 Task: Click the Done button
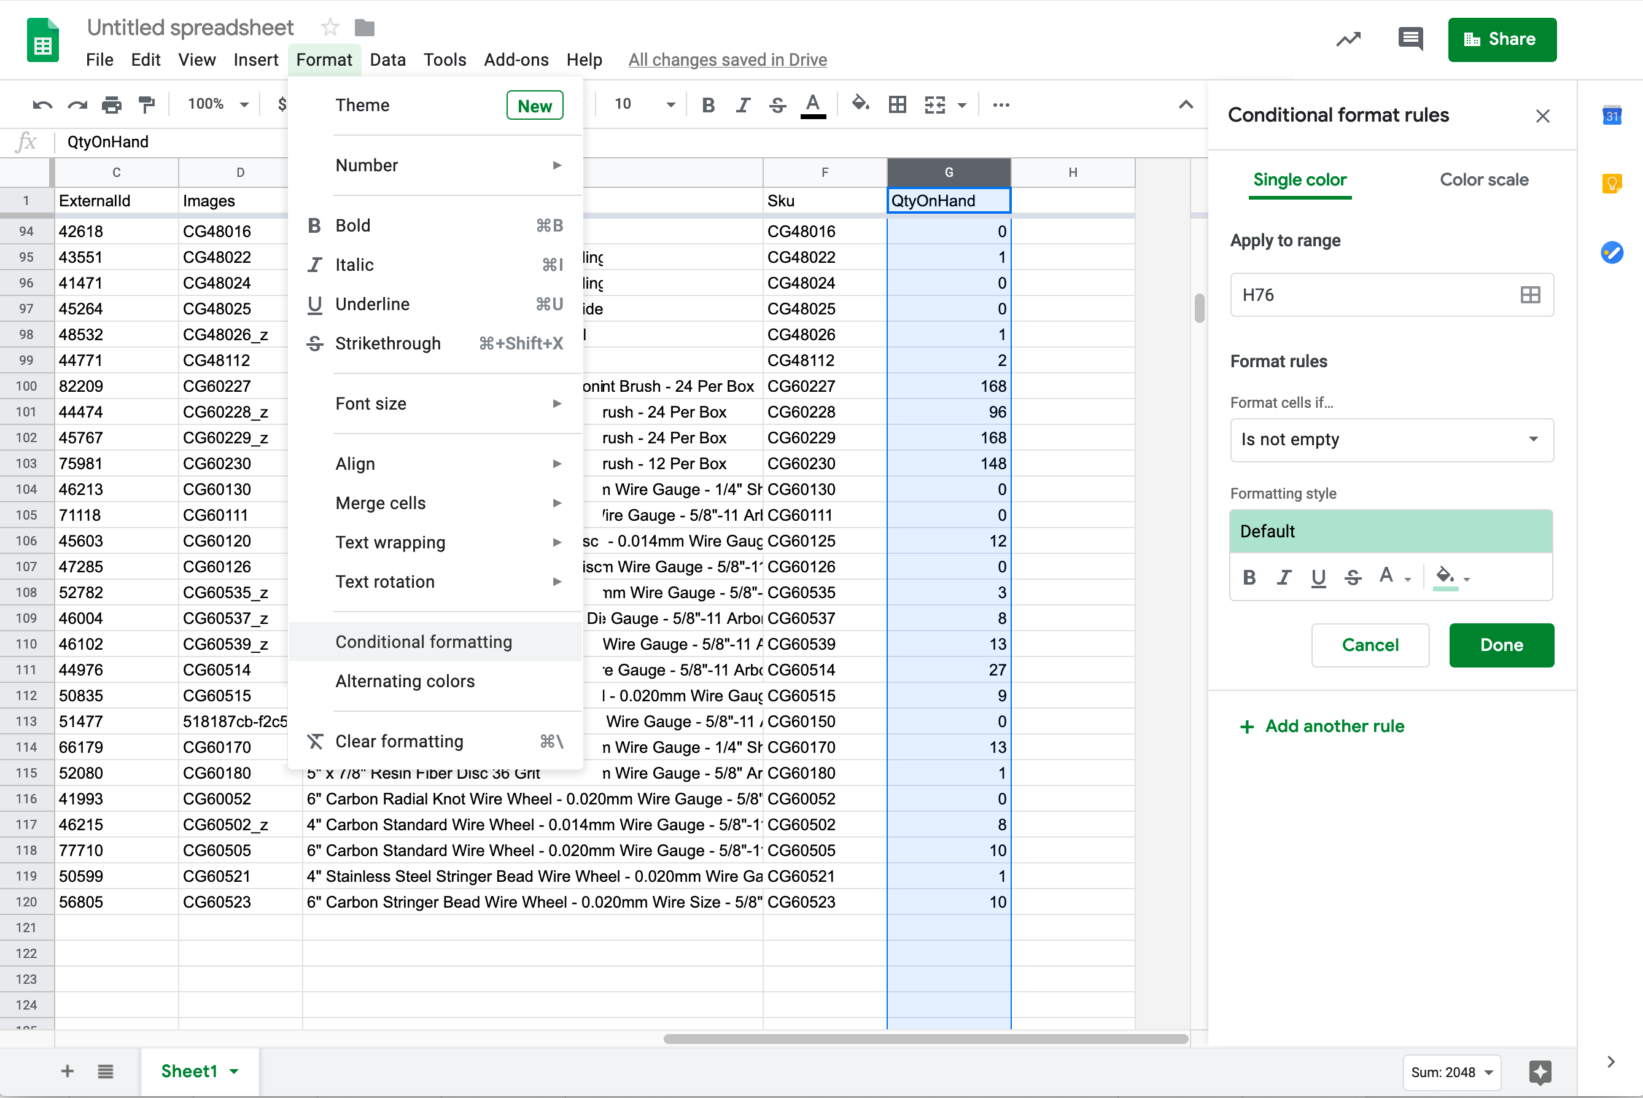[x=1501, y=645]
